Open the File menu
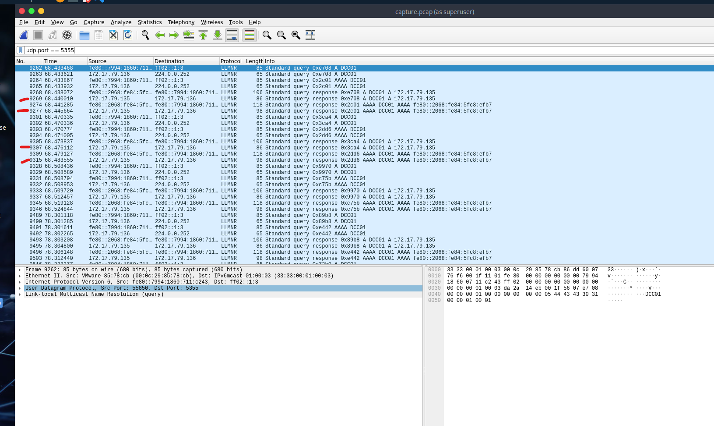714x426 pixels. pos(24,22)
